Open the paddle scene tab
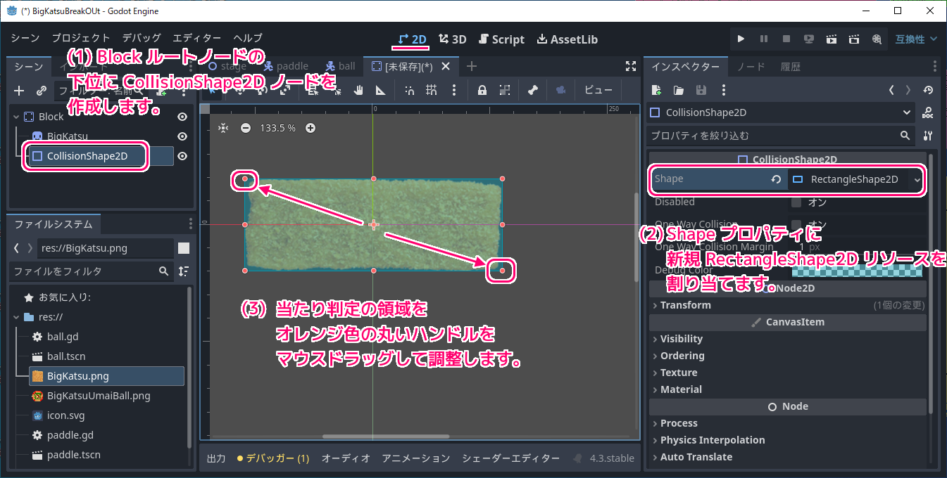Screen dimensions: 947x478 point(285,66)
